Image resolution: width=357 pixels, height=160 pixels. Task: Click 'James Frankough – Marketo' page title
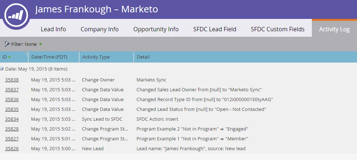pos(96,9)
